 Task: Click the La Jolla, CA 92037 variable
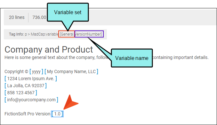click(x=26, y=86)
